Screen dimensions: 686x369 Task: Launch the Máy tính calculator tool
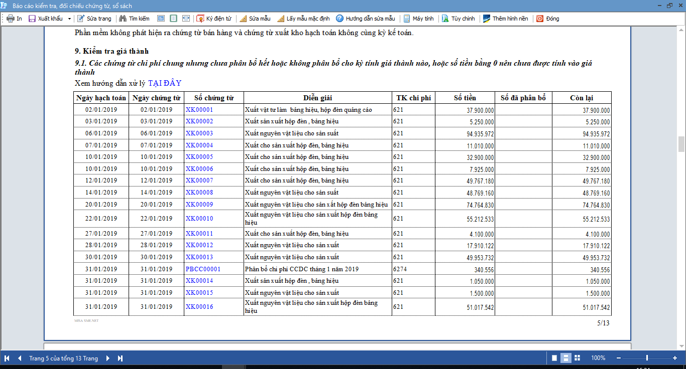coord(406,19)
